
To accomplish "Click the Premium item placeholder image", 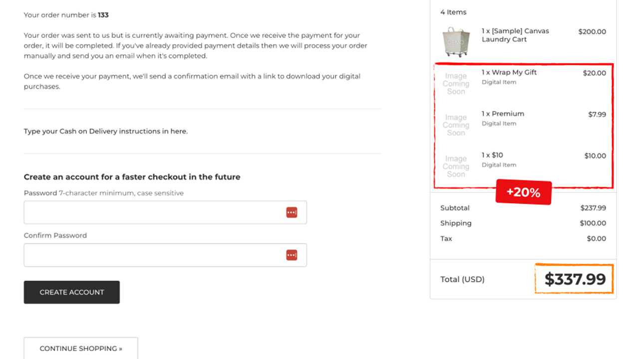I will click(x=455, y=125).
